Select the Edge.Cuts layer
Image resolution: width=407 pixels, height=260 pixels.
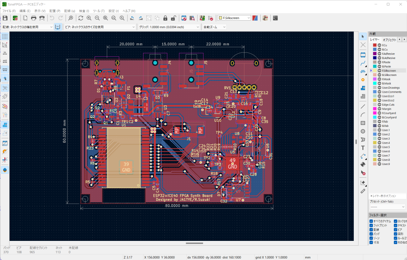pos(389,105)
